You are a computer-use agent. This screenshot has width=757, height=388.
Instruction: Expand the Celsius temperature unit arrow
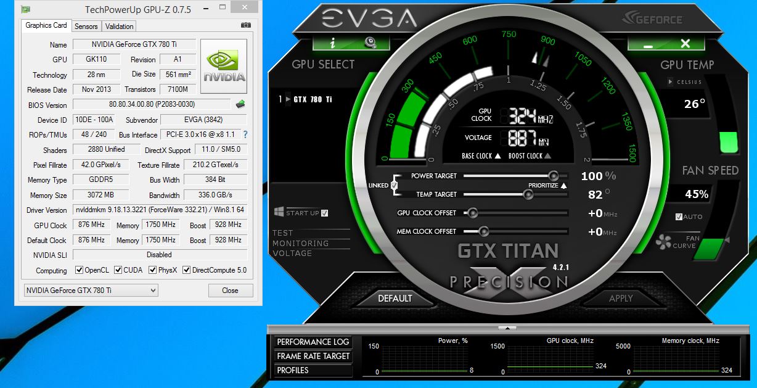(671, 82)
